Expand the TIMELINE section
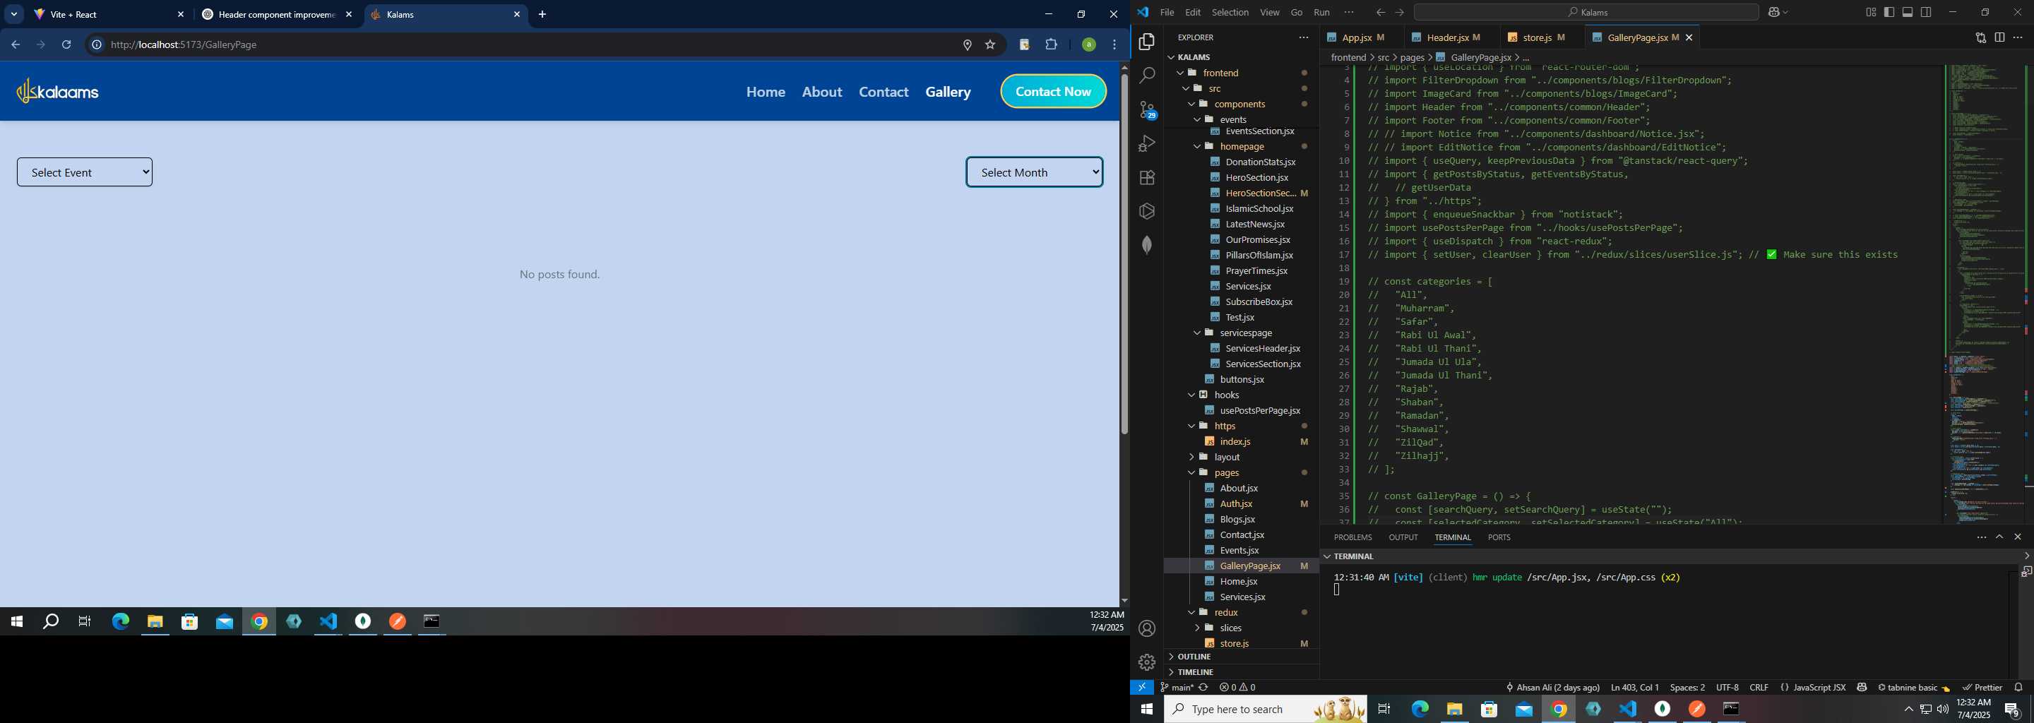The image size is (2034, 723). click(x=1195, y=671)
